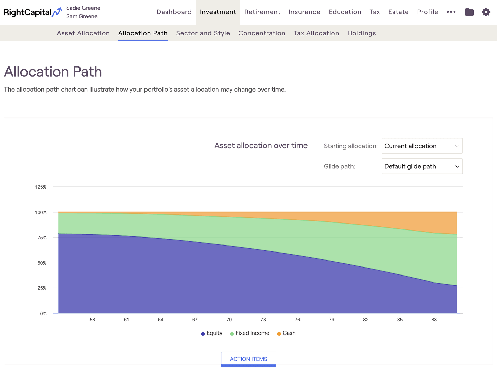Expand the Starting allocation dropdown
This screenshot has height=371, width=497.
pos(422,146)
